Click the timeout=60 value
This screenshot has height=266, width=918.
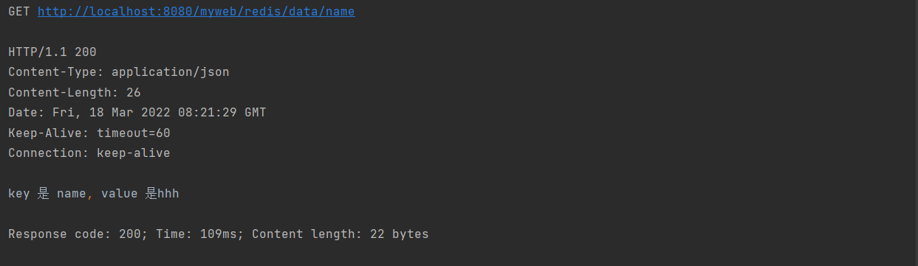point(134,133)
